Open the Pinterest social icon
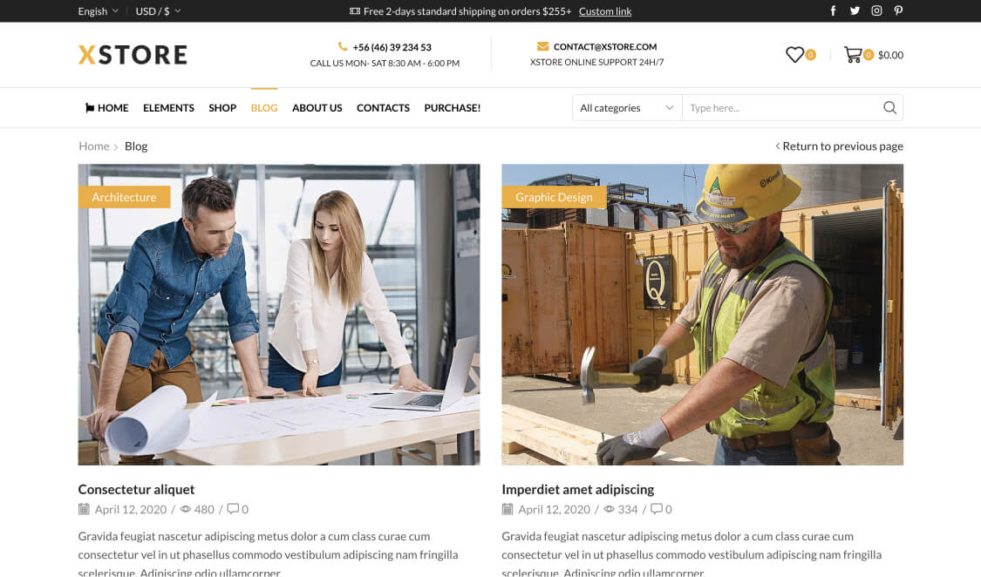Image resolution: width=981 pixels, height=577 pixels. pyautogui.click(x=898, y=11)
